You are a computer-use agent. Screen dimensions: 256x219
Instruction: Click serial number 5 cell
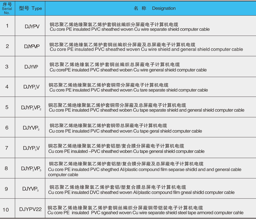point(7,107)
